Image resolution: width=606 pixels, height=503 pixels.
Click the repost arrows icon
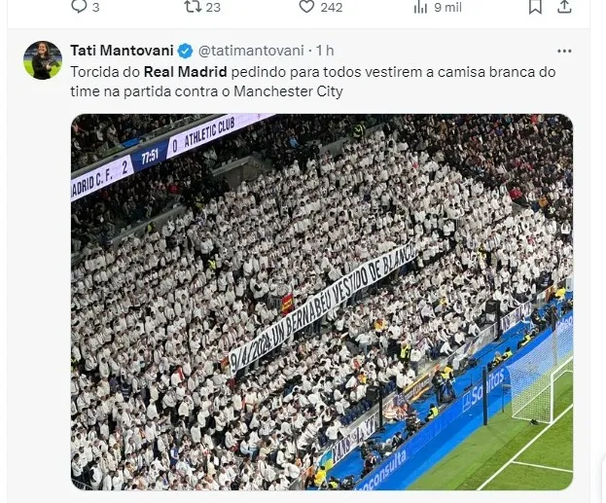tap(191, 7)
